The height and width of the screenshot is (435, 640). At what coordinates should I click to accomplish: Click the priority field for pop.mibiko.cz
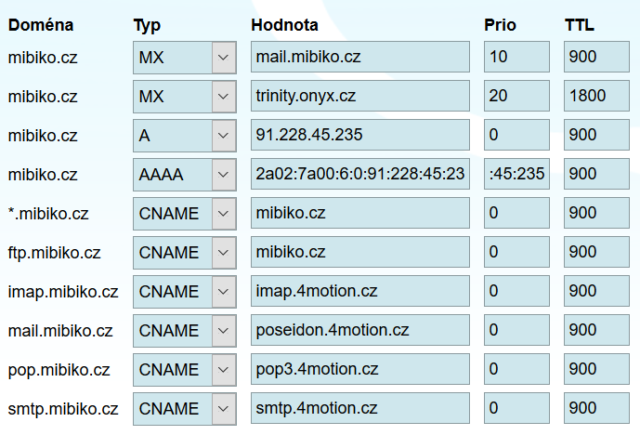click(517, 370)
